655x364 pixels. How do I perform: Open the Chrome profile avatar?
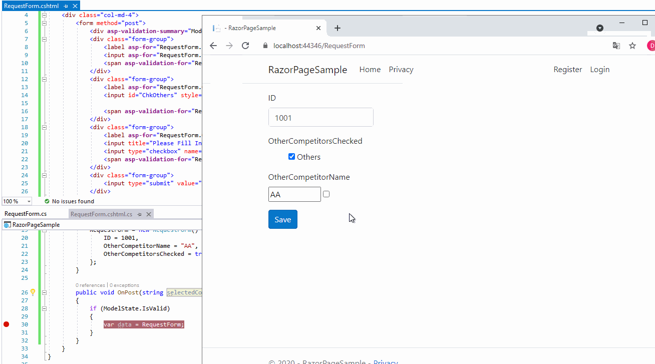(650, 45)
